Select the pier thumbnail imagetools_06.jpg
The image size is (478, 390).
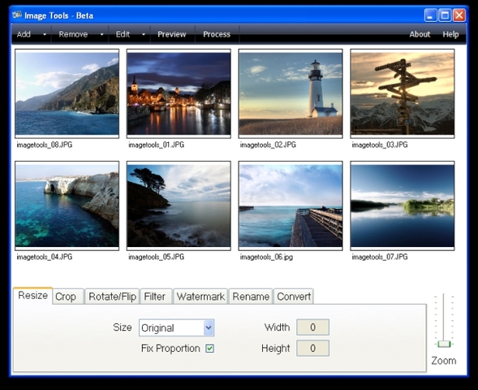(291, 206)
